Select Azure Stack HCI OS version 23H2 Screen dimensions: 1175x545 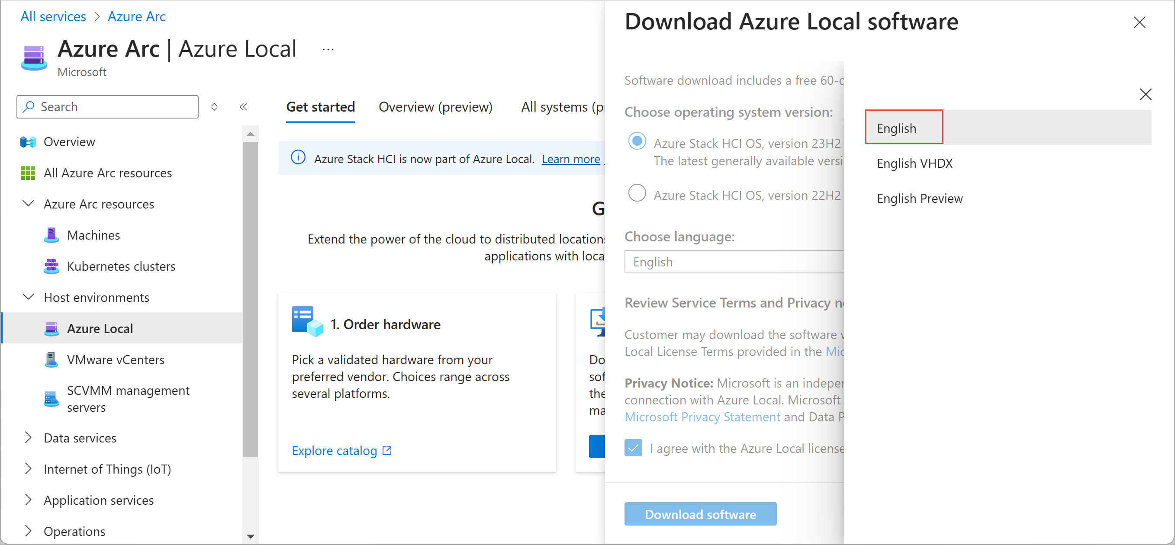637,141
